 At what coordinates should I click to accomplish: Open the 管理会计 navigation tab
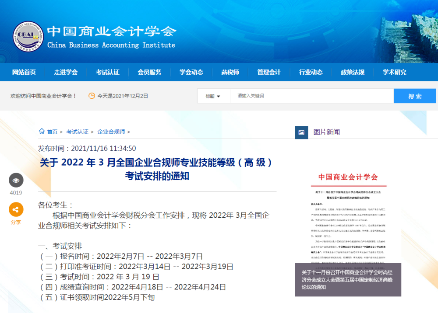(269, 72)
